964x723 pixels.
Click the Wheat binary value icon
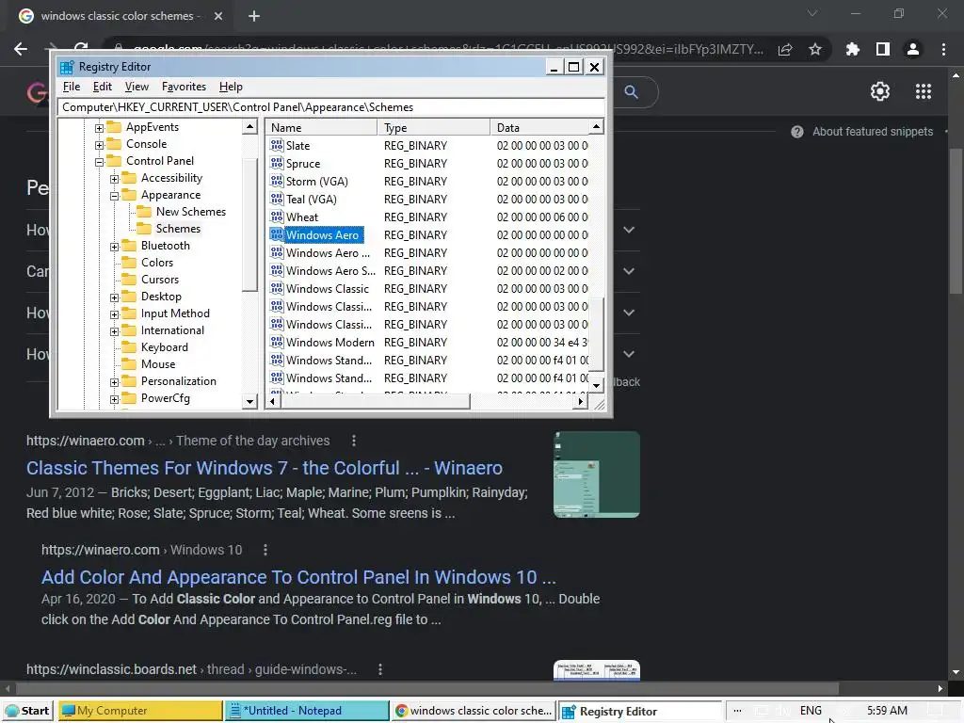click(277, 217)
